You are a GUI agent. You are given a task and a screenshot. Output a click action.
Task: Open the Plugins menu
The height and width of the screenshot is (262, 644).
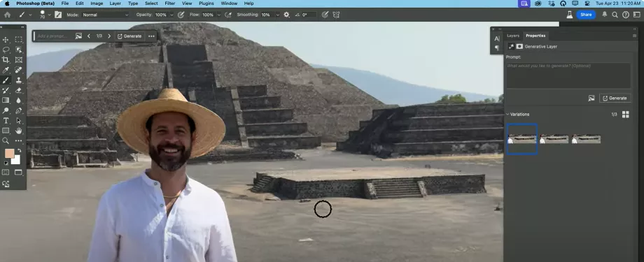coord(206,3)
